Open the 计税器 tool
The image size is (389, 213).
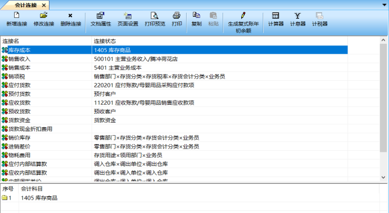point(319,15)
